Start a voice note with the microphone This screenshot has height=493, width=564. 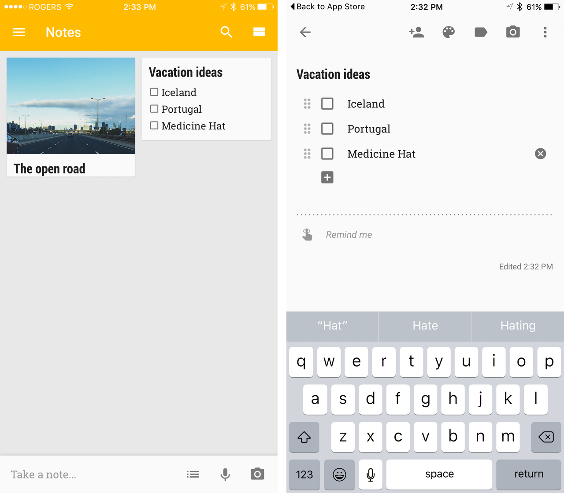[x=225, y=474]
